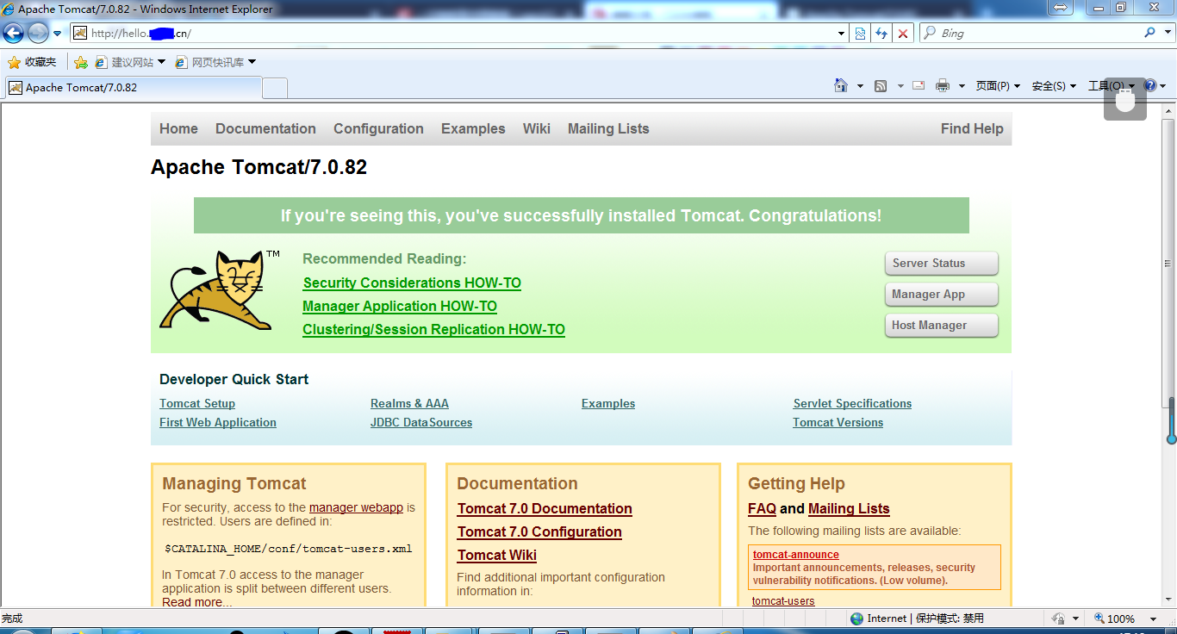Image resolution: width=1177 pixels, height=634 pixels.
Task: Open the Examples quick start link
Action: point(608,403)
